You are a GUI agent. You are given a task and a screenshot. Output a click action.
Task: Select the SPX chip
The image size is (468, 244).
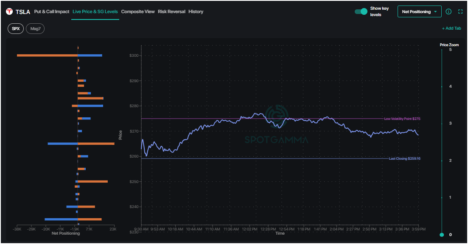coord(16,29)
